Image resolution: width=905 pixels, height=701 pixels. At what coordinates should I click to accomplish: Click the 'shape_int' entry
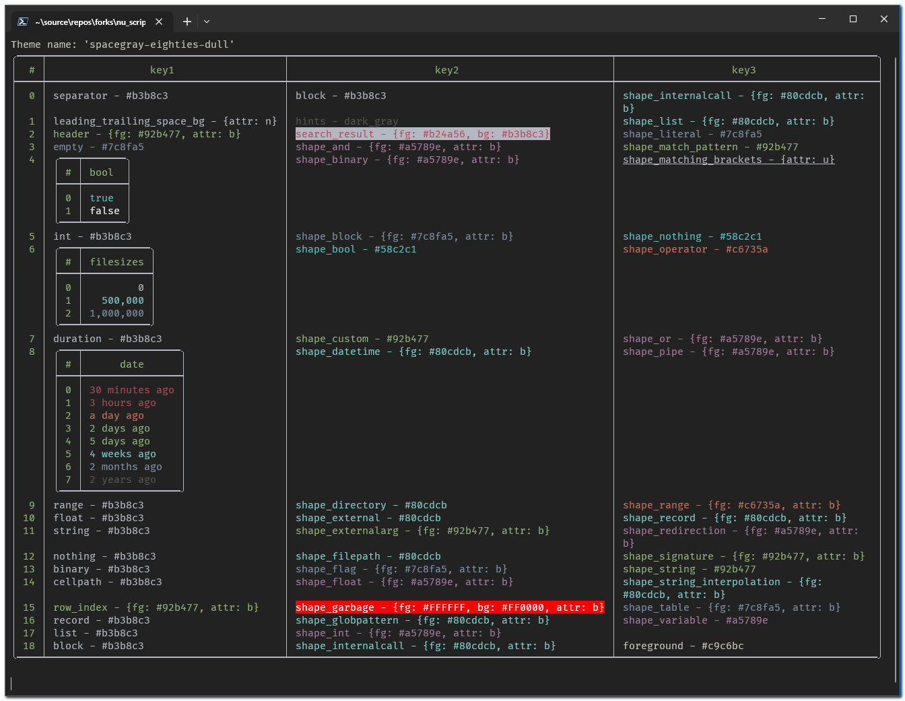[399, 633]
